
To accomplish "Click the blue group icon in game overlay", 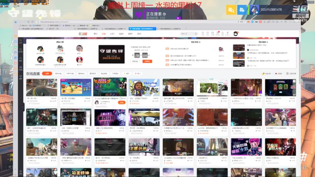I will (x=242, y=9).
